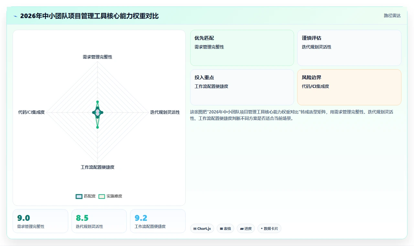Image resolution: width=414 pixels, height=246 pixels.
Task: Click the description paragraph starting 这张图把
Action: (x=292, y=115)
